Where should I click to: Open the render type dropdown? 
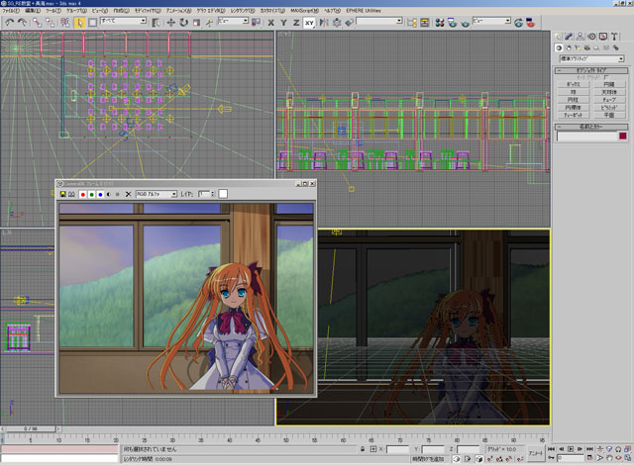[491, 21]
